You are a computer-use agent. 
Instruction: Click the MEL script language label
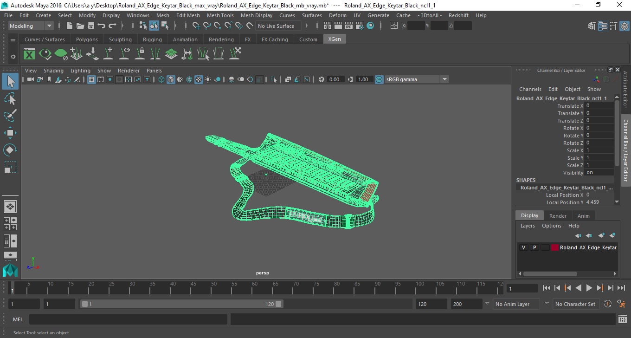[x=18, y=319]
